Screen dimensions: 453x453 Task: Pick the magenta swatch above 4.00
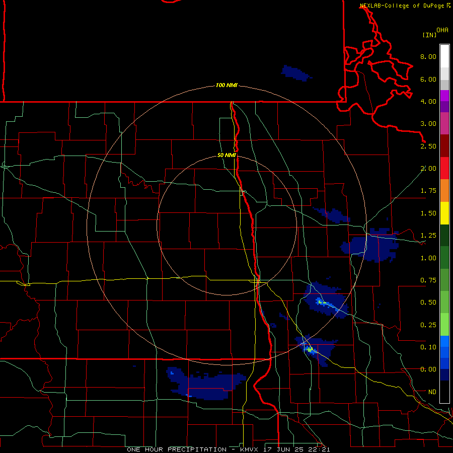tap(444, 96)
